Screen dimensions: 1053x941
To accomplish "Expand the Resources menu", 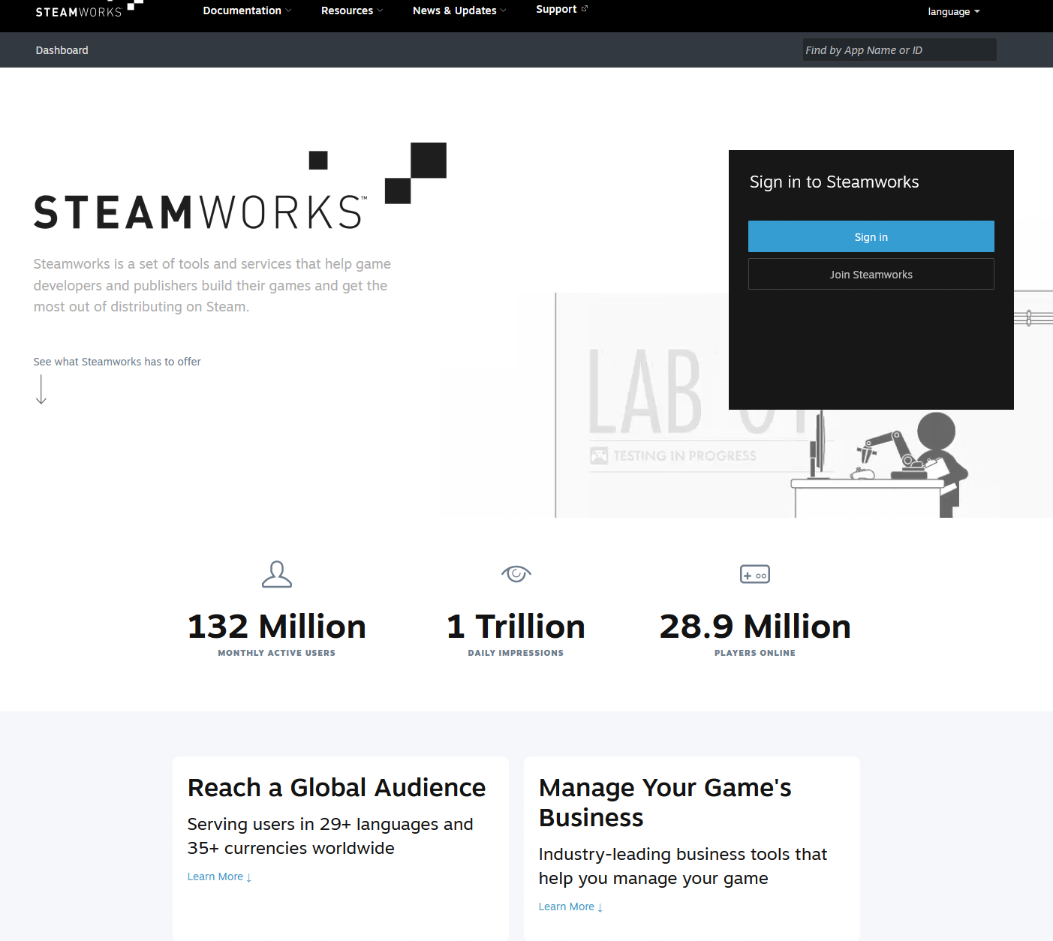I will [x=352, y=11].
